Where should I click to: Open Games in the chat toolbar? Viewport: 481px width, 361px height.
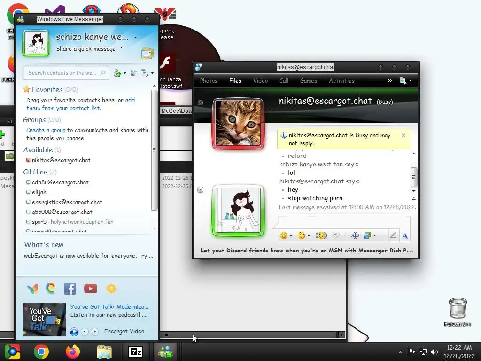tap(308, 81)
